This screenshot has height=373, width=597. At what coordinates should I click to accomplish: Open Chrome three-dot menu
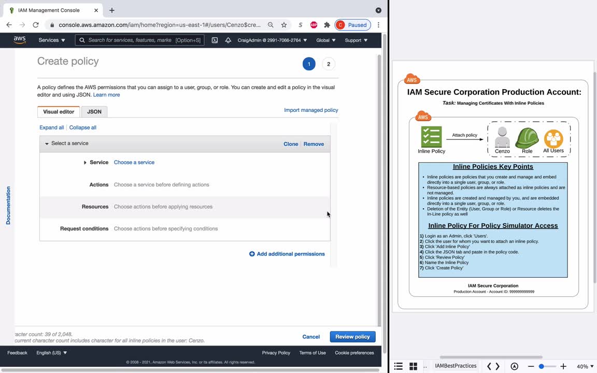(378, 25)
